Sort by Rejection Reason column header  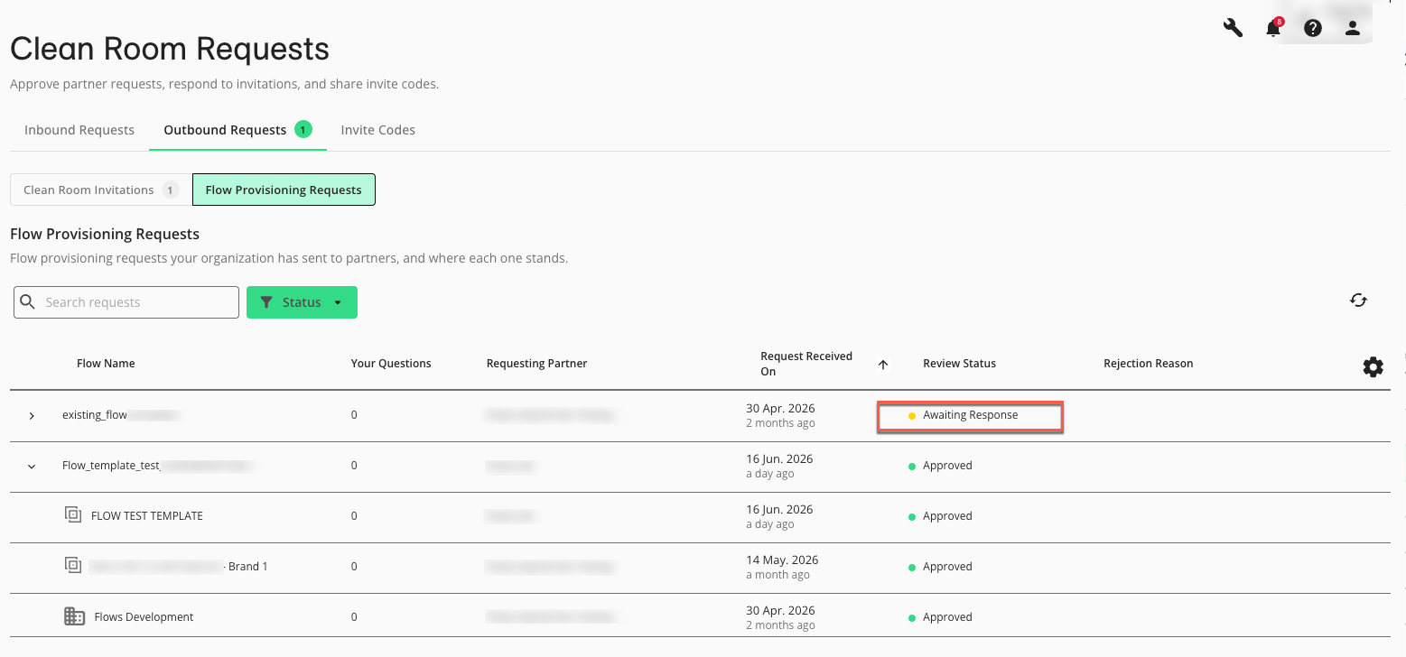click(1148, 364)
